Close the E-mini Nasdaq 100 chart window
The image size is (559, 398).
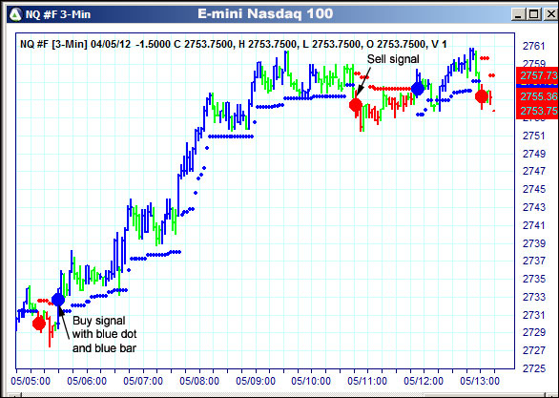[550, 14]
